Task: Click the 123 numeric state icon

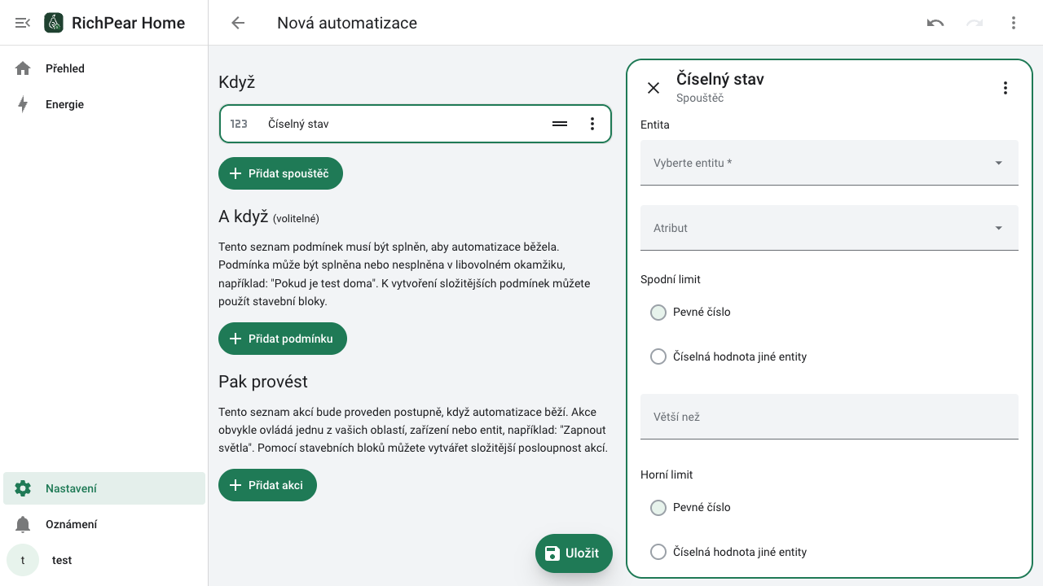Action: (239, 124)
